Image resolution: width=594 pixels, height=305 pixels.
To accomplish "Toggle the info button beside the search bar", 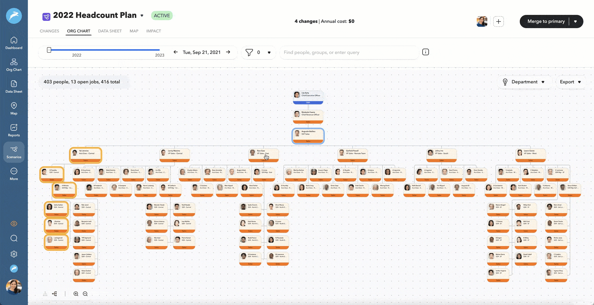I will 425,52.
